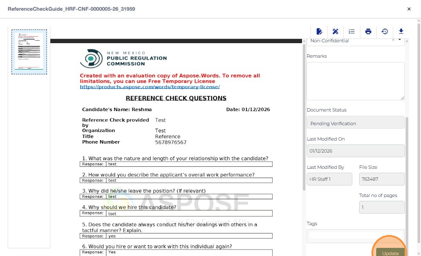The image size is (421, 256).
Task: Click inside the Remarks text area
Action: [x=355, y=81]
